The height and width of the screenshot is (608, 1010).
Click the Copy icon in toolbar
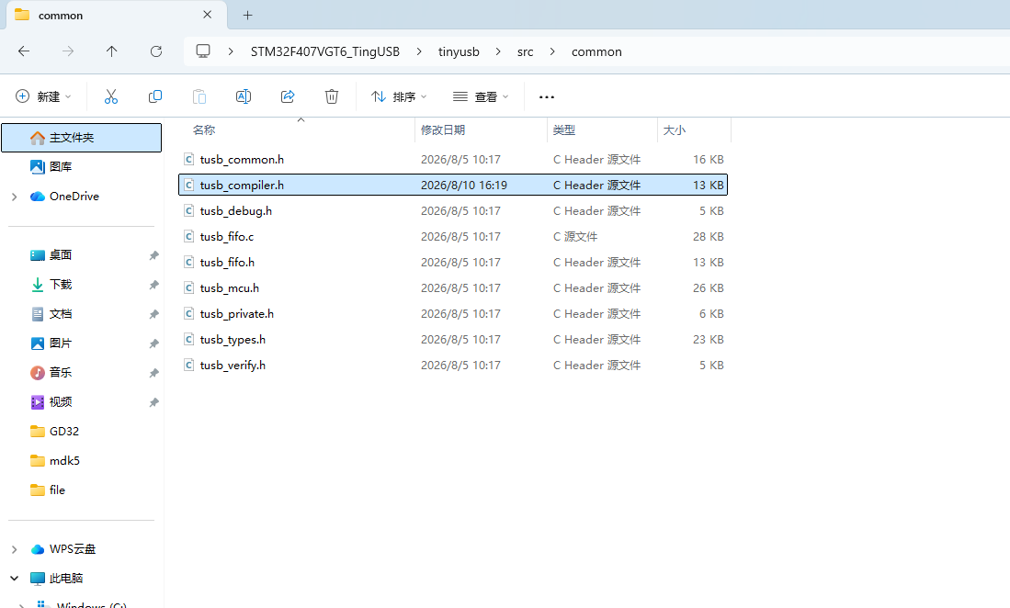[155, 96]
